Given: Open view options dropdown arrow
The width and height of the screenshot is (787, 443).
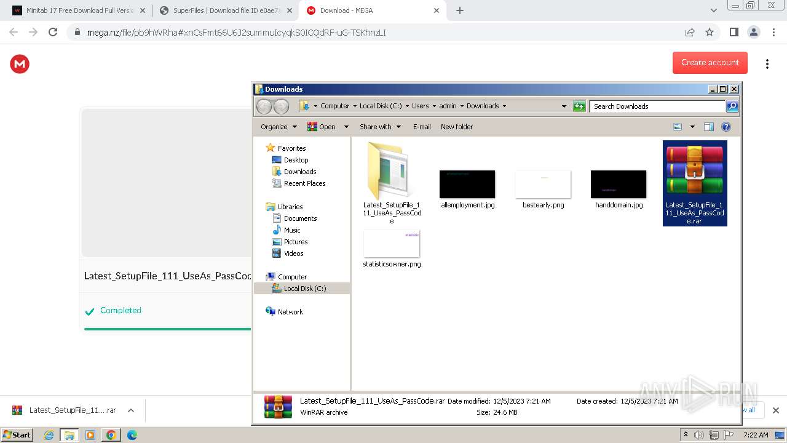Looking at the screenshot, I should pos(692,127).
